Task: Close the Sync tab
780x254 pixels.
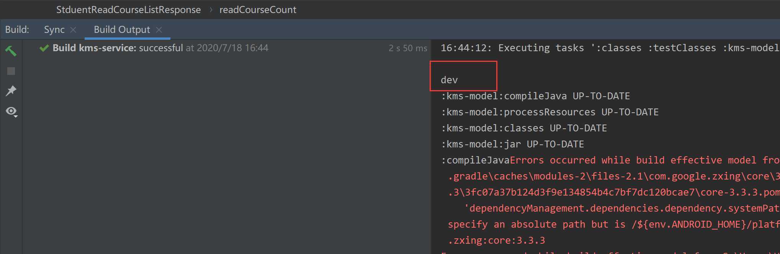Action: pyautogui.click(x=73, y=30)
